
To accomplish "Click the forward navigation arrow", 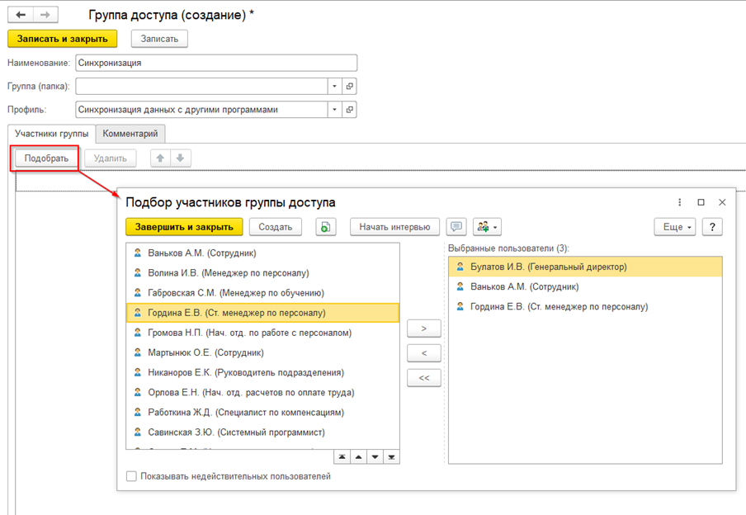I will coord(45,15).
